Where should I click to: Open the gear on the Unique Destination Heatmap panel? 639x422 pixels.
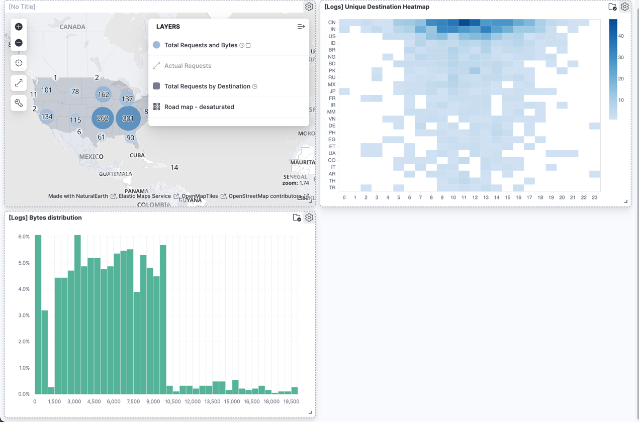625,7
